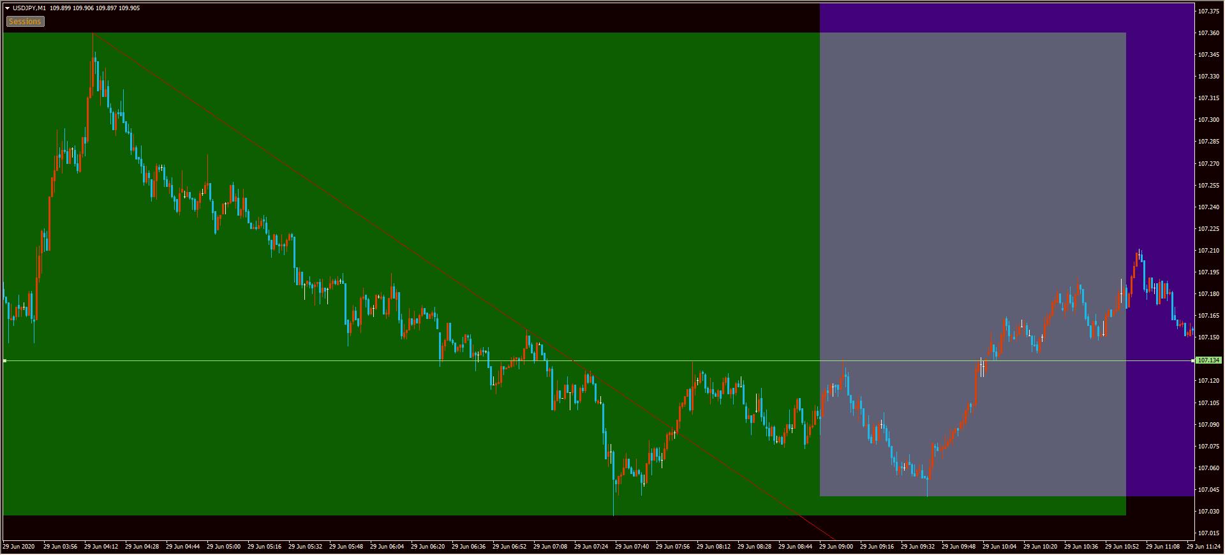1225x555 pixels.
Task: Click the 29 Jun 2020 date label
Action: (19, 547)
